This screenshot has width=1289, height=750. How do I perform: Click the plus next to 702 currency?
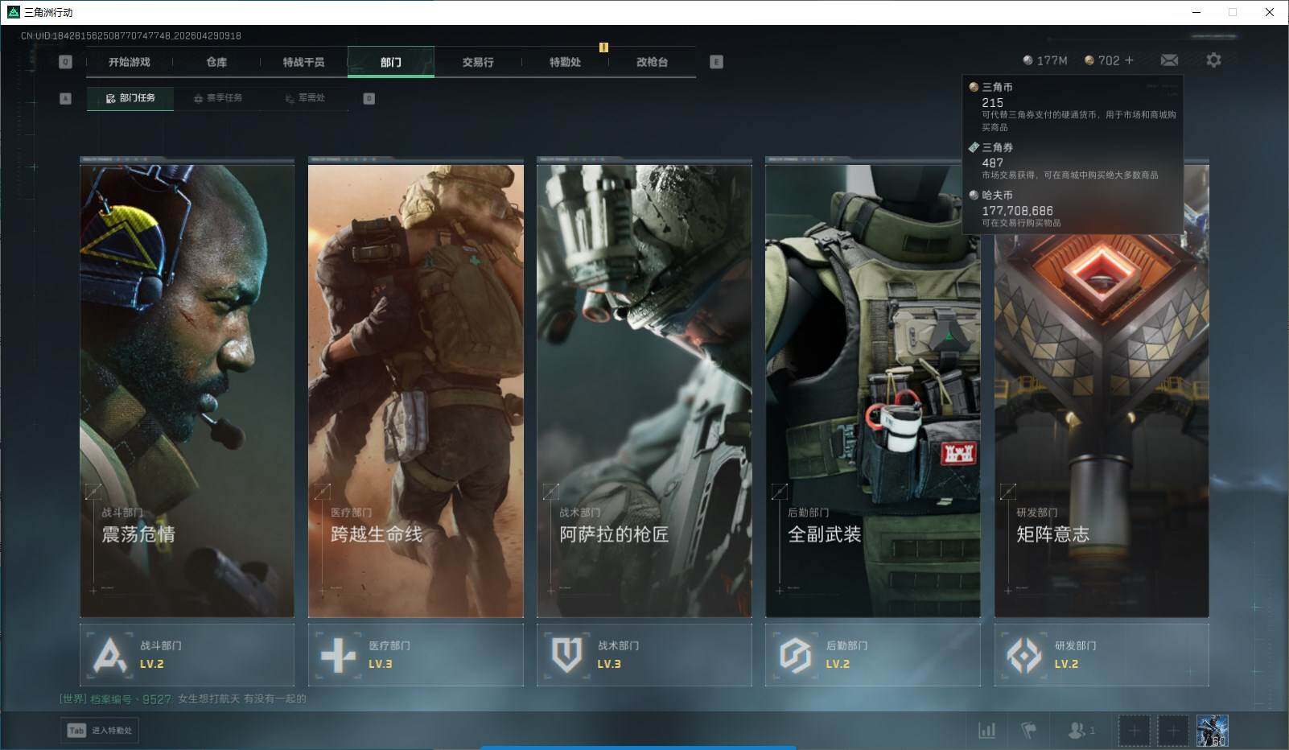click(1129, 60)
